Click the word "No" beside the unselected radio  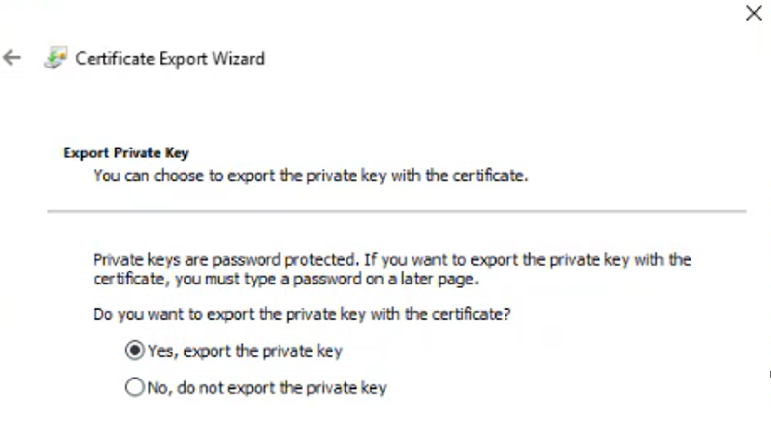158,388
